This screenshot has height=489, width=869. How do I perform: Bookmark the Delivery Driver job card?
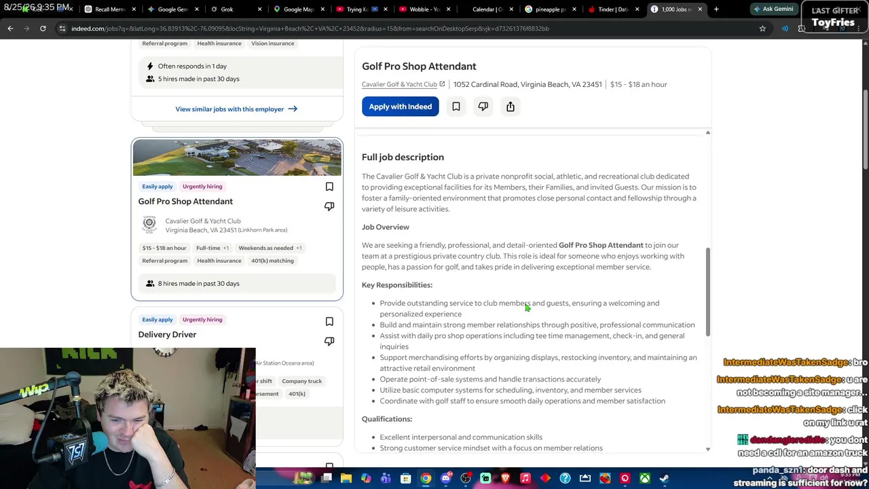click(329, 321)
